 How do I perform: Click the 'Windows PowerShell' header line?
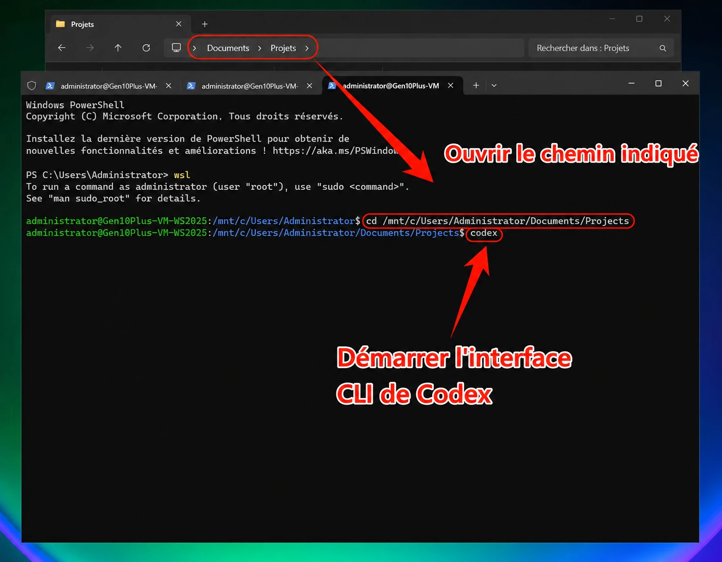tap(75, 105)
